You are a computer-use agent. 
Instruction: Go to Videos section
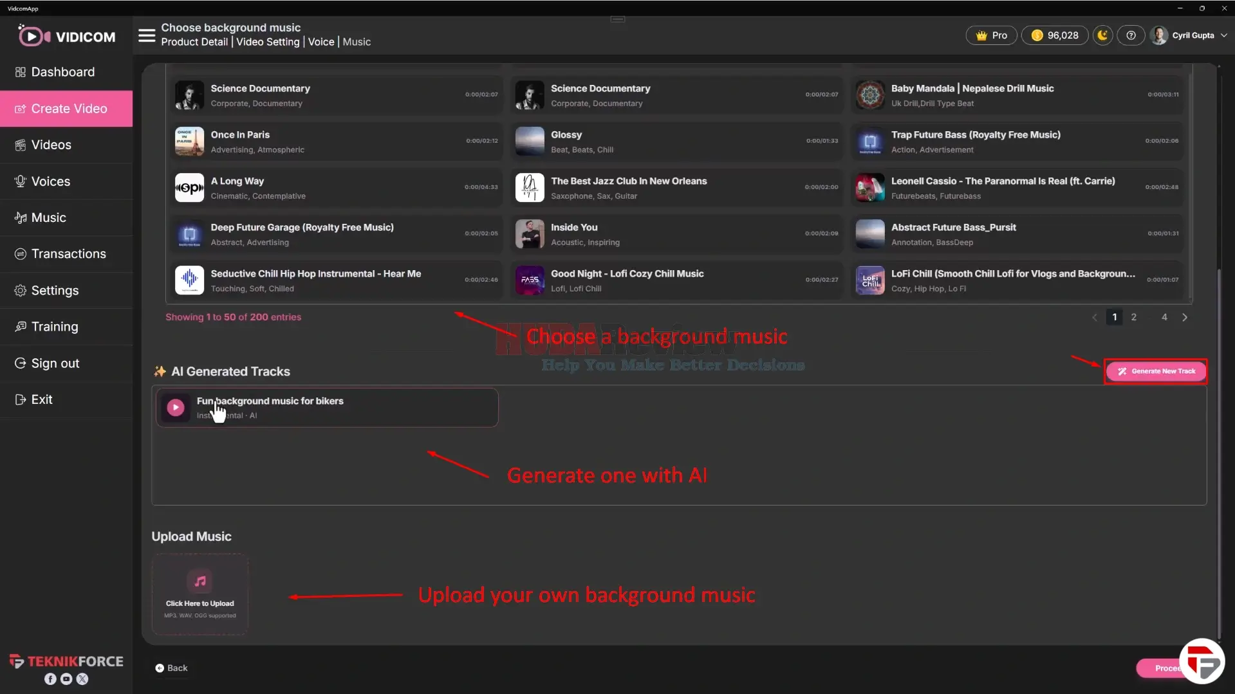point(66,145)
